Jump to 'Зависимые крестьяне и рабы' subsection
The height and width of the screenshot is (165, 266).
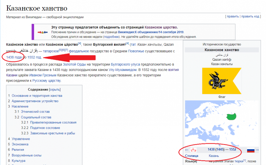click(x=52, y=133)
